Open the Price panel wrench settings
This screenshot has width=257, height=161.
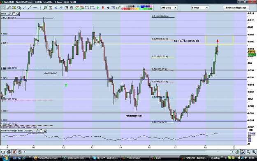(10, 14)
